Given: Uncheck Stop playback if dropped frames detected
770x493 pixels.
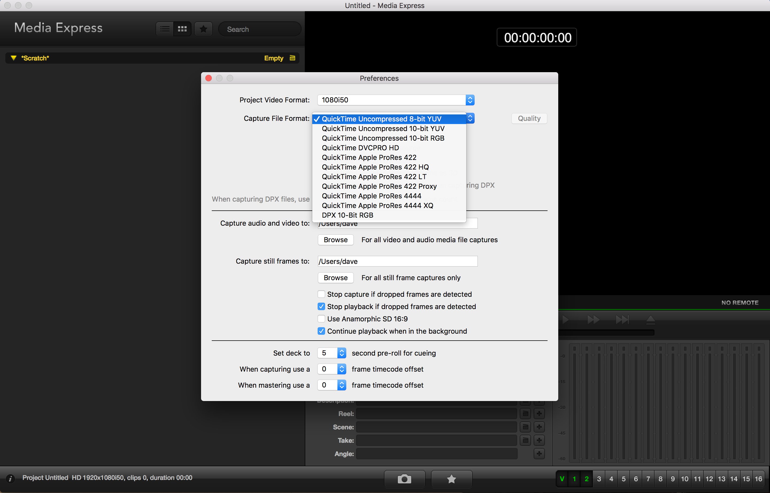Looking at the screenshot, I should point(321,306).
